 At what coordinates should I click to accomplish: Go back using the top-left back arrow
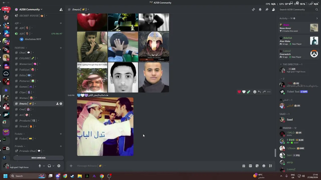pos(4,2)
